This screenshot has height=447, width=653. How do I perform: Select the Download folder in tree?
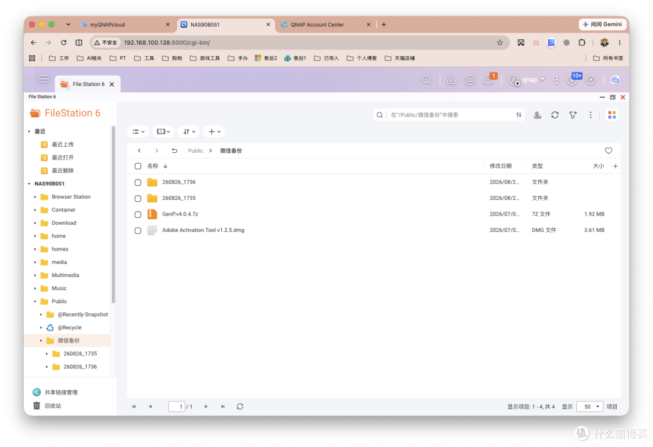(63, 223)
